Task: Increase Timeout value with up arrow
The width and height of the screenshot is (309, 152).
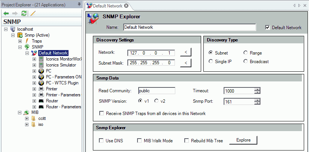Action: click(x=257, y=89)
